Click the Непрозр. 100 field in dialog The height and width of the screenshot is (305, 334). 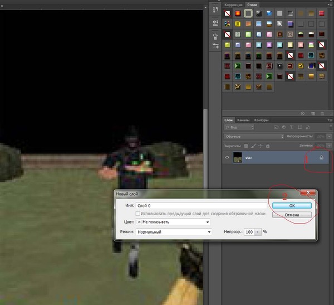pos(249,232)
